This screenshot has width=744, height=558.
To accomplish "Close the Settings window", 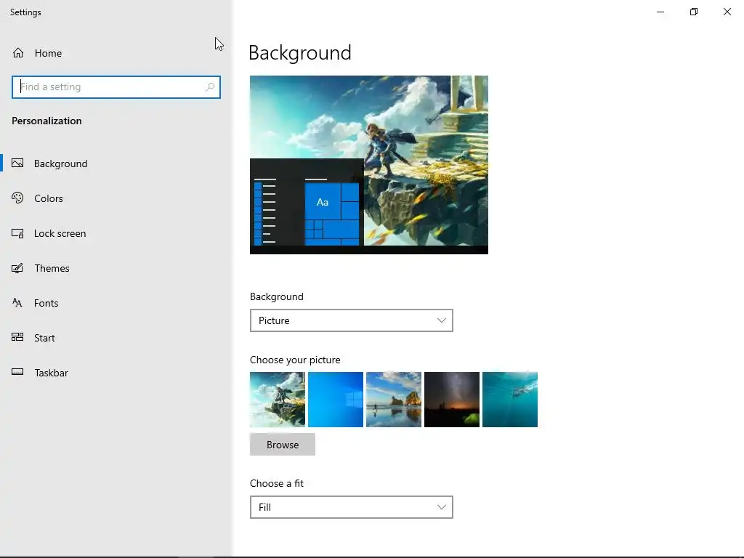I will (x=727, y=12).
